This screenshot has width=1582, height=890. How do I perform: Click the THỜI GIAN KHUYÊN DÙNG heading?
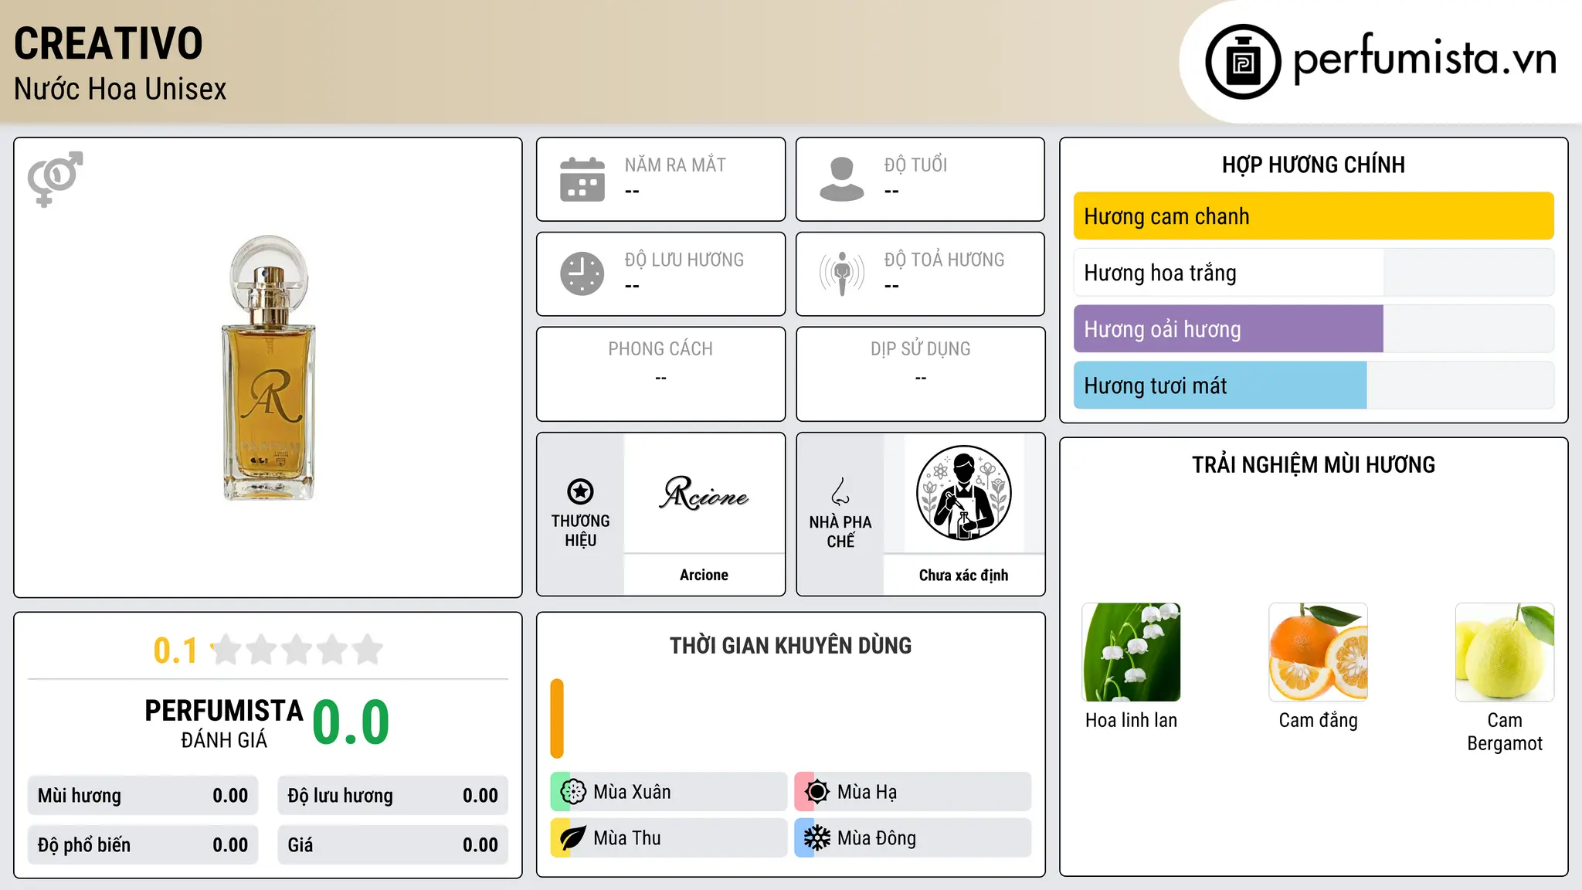pos(791,646)
